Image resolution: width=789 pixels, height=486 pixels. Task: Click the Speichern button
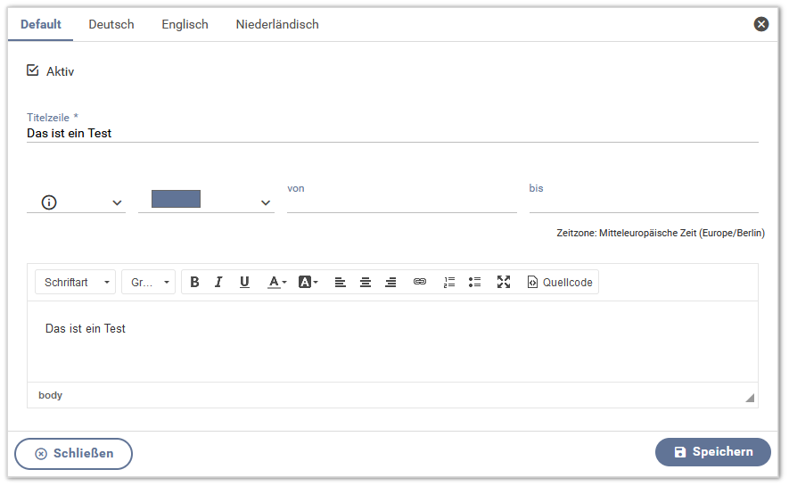712,452
